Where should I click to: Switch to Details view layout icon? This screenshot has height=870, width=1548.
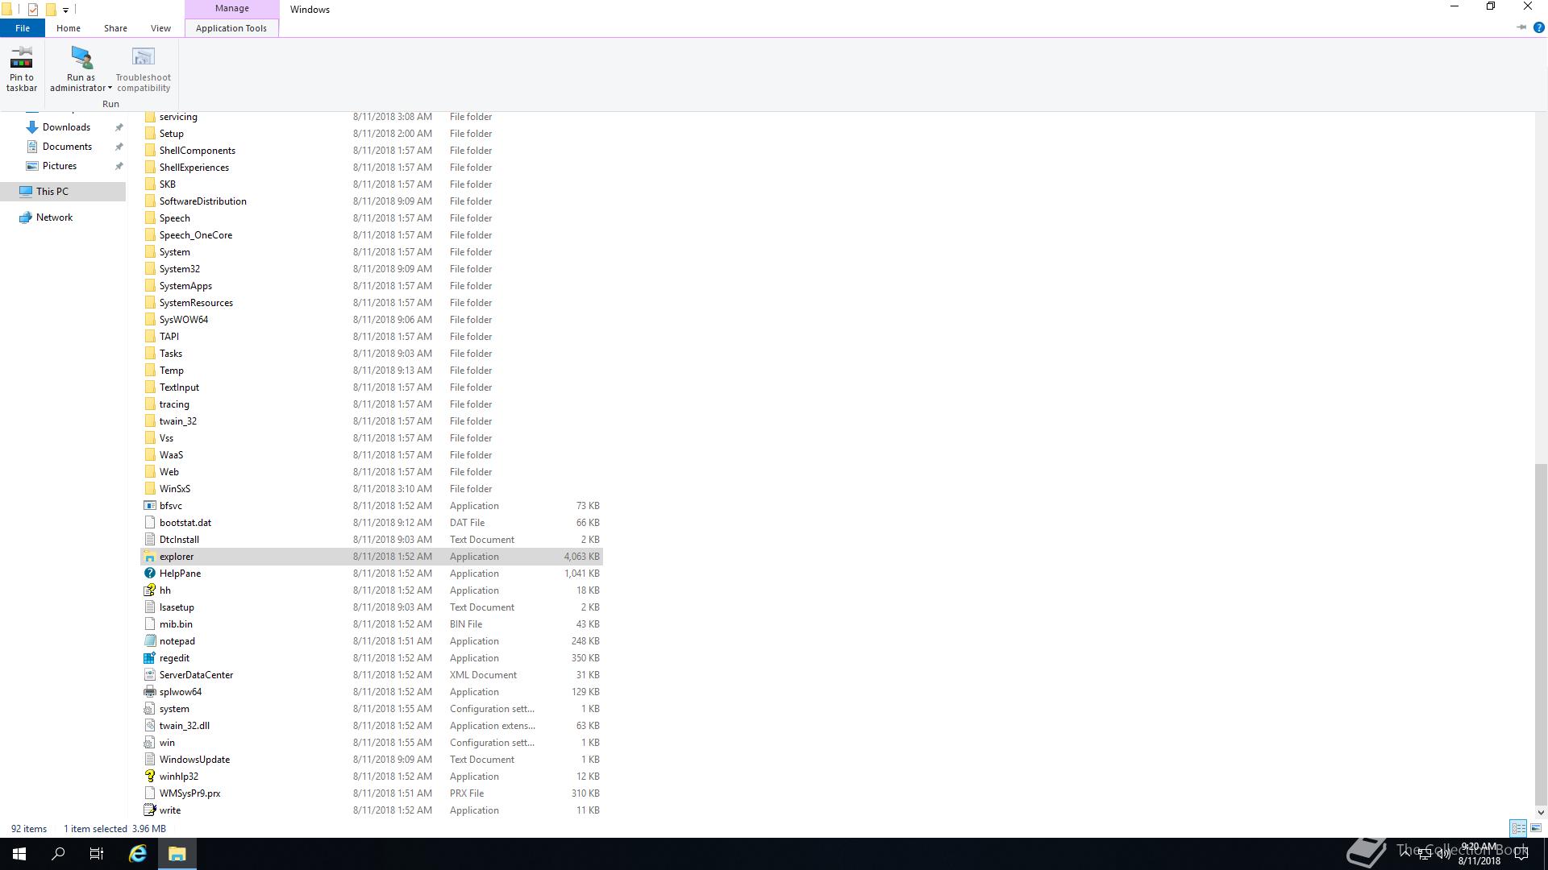(x=1518, y=828)
